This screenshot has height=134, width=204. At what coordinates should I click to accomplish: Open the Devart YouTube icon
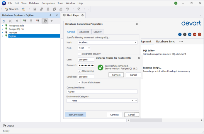pyautogui.click(x=195, y=34)
